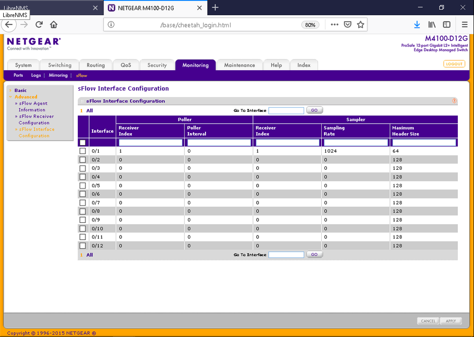Tick the checkbox for interface 0/12

click(x=83, y=246)
